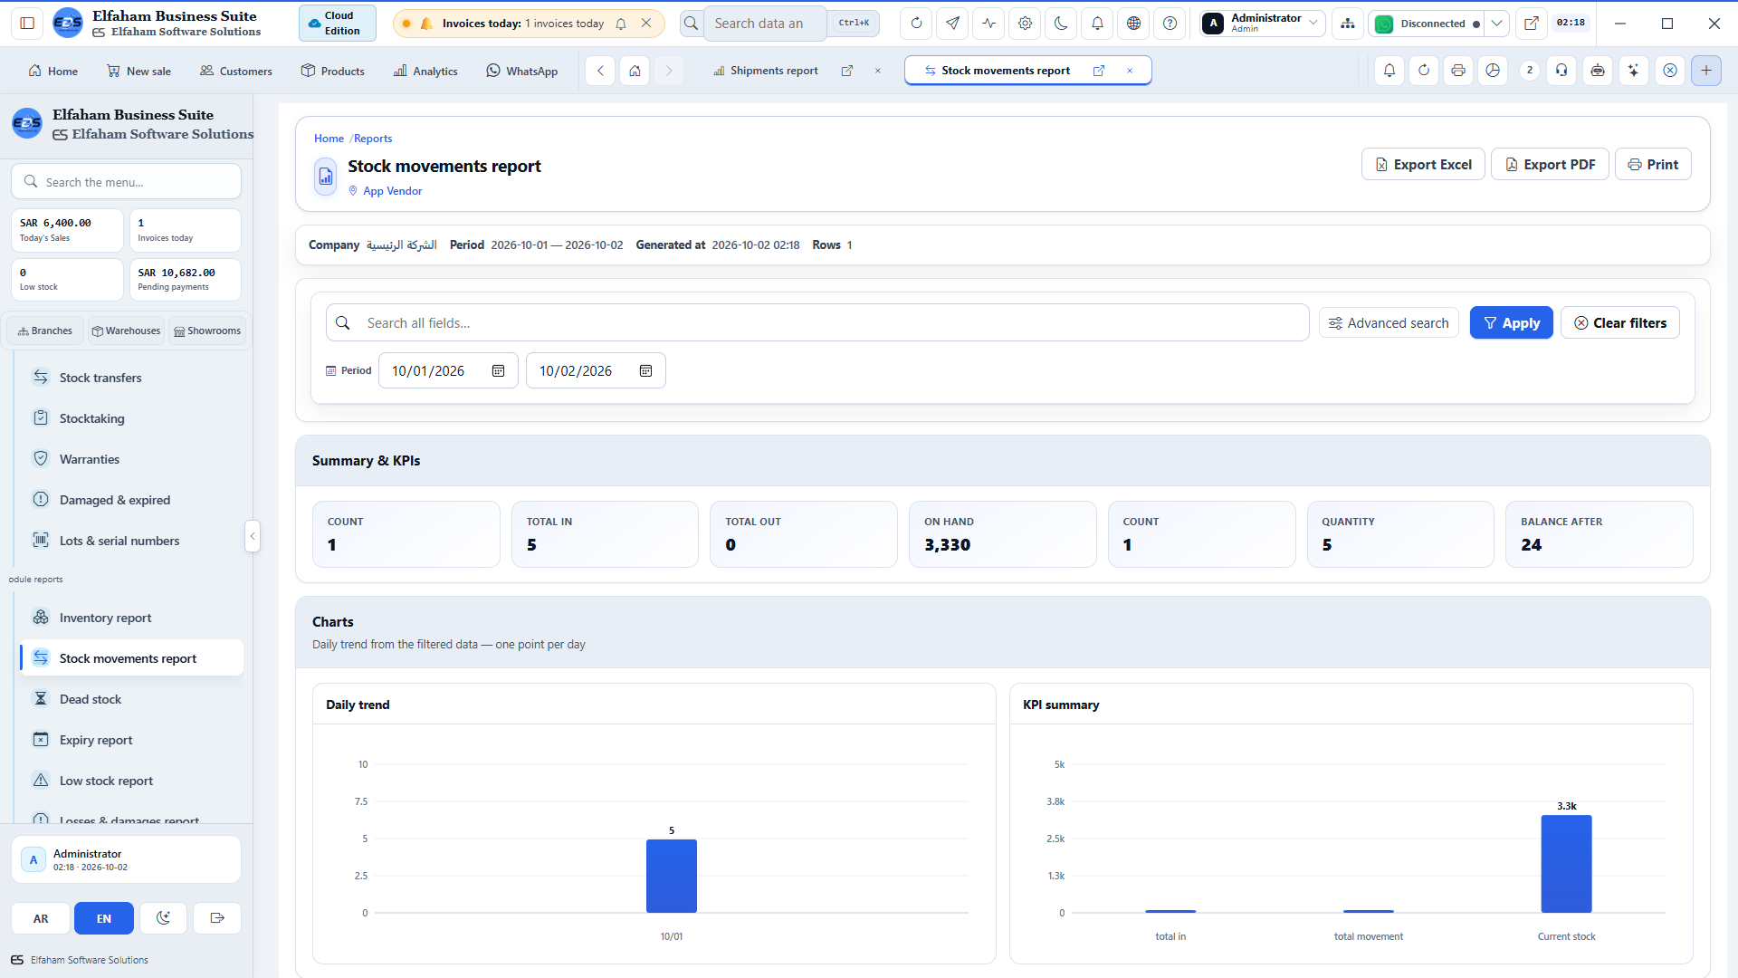Screen dimensions: 1738x978
Task: Close the Stock movements report tab
Action: click(1130, 71)
